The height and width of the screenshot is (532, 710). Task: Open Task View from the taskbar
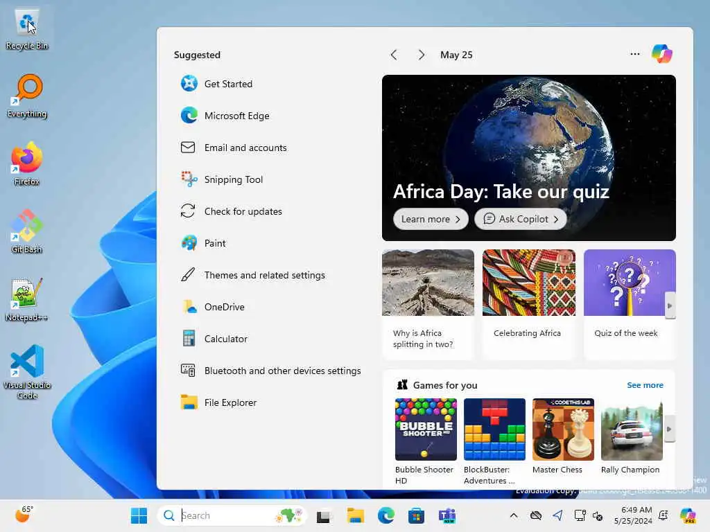click(x=324, y=515)
